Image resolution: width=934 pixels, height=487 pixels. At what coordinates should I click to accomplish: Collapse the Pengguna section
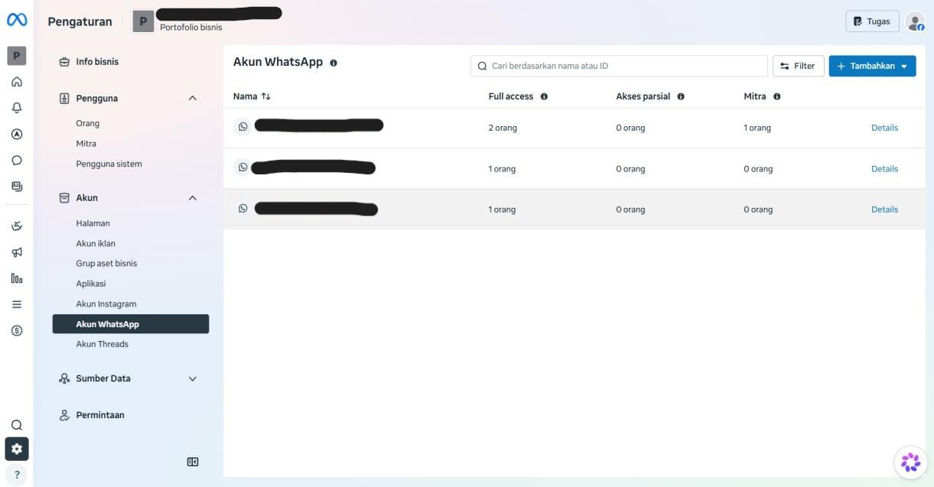pos(193,98)
